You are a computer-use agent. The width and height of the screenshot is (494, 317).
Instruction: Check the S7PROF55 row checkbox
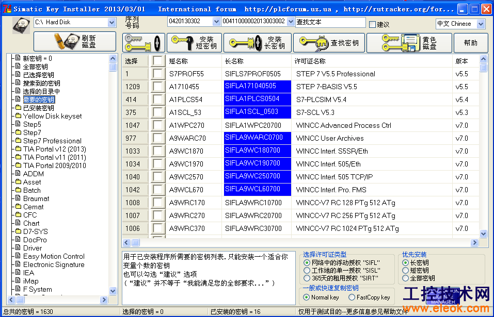157,74
